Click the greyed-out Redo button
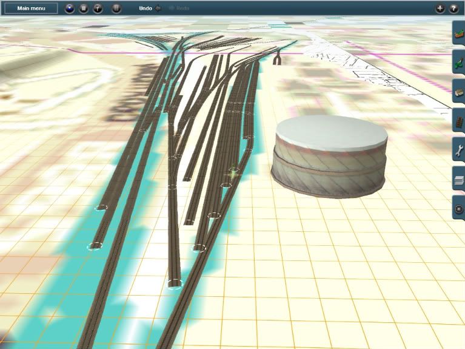 coord(179,8)
